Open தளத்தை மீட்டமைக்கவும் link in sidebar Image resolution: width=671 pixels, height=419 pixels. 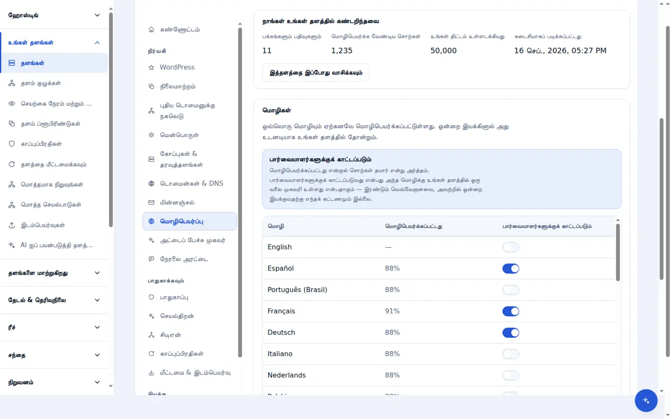click(x=54, y=164)
